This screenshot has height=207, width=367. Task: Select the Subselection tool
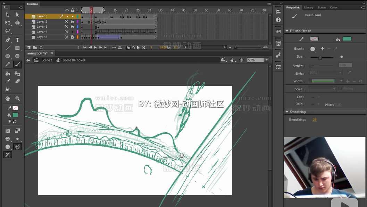click(17, 15)
